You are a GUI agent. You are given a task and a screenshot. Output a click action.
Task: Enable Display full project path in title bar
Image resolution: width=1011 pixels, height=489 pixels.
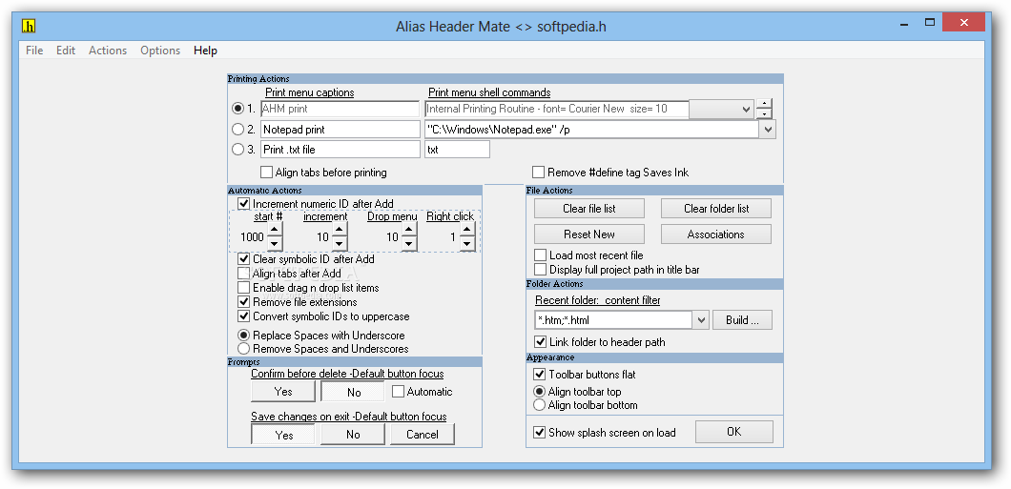tap(541, 270)
